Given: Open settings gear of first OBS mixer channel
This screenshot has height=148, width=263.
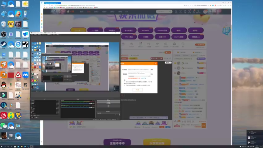Looking at the screenshot, I should 94,103.
